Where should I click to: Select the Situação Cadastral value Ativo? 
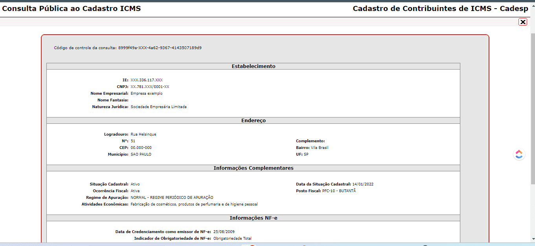click(x=135, y=184)
